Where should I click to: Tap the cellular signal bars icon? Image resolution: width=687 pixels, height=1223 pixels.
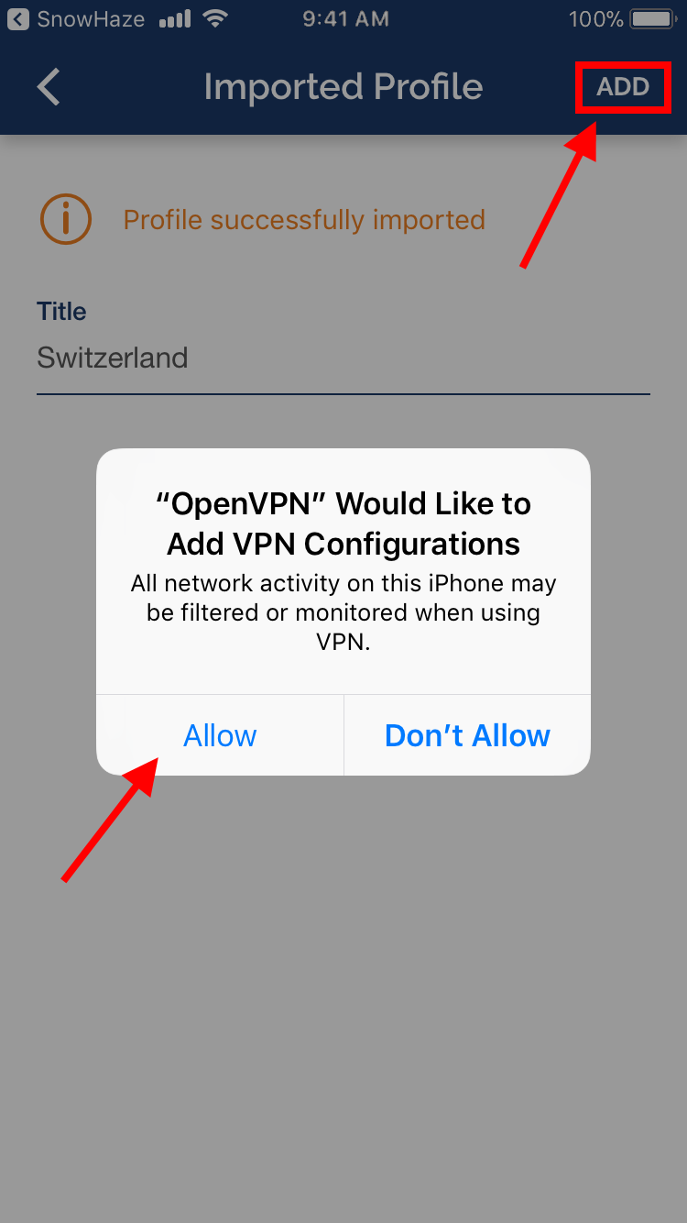[x=175, y=19]
